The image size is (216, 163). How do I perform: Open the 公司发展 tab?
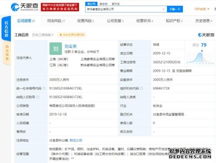[x=115, y=21]
